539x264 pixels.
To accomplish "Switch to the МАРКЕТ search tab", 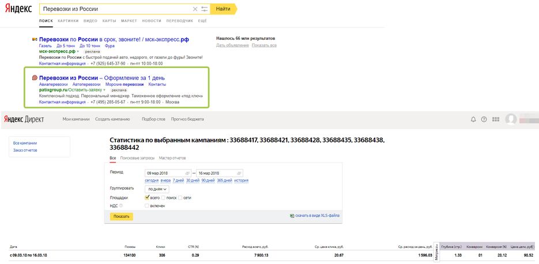I will pyautogui.click(x=129, y=21).
